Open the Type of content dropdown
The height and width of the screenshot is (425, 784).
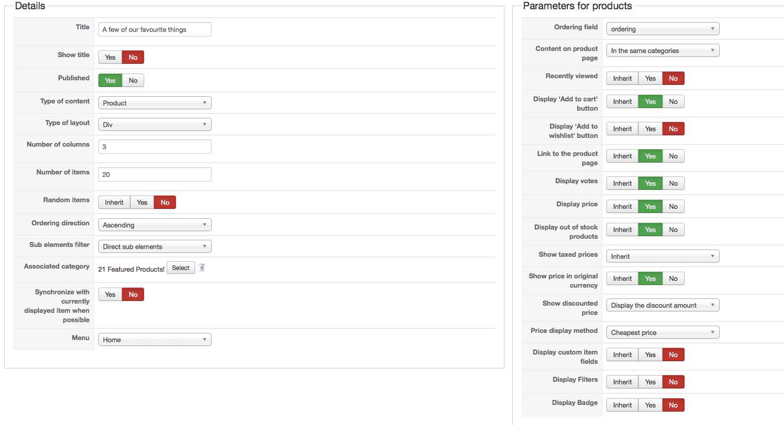click(x=154, y=103)
